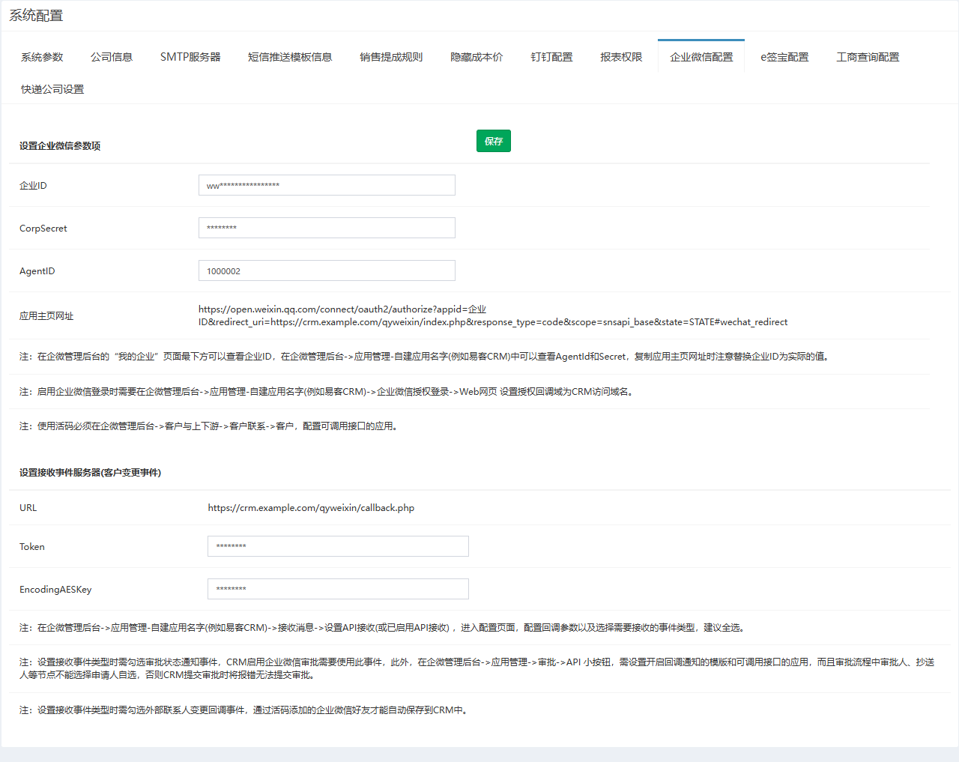Click the URL row label

(28, 508)
